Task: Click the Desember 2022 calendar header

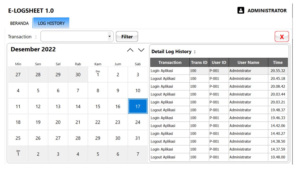Action: point(33,49)
